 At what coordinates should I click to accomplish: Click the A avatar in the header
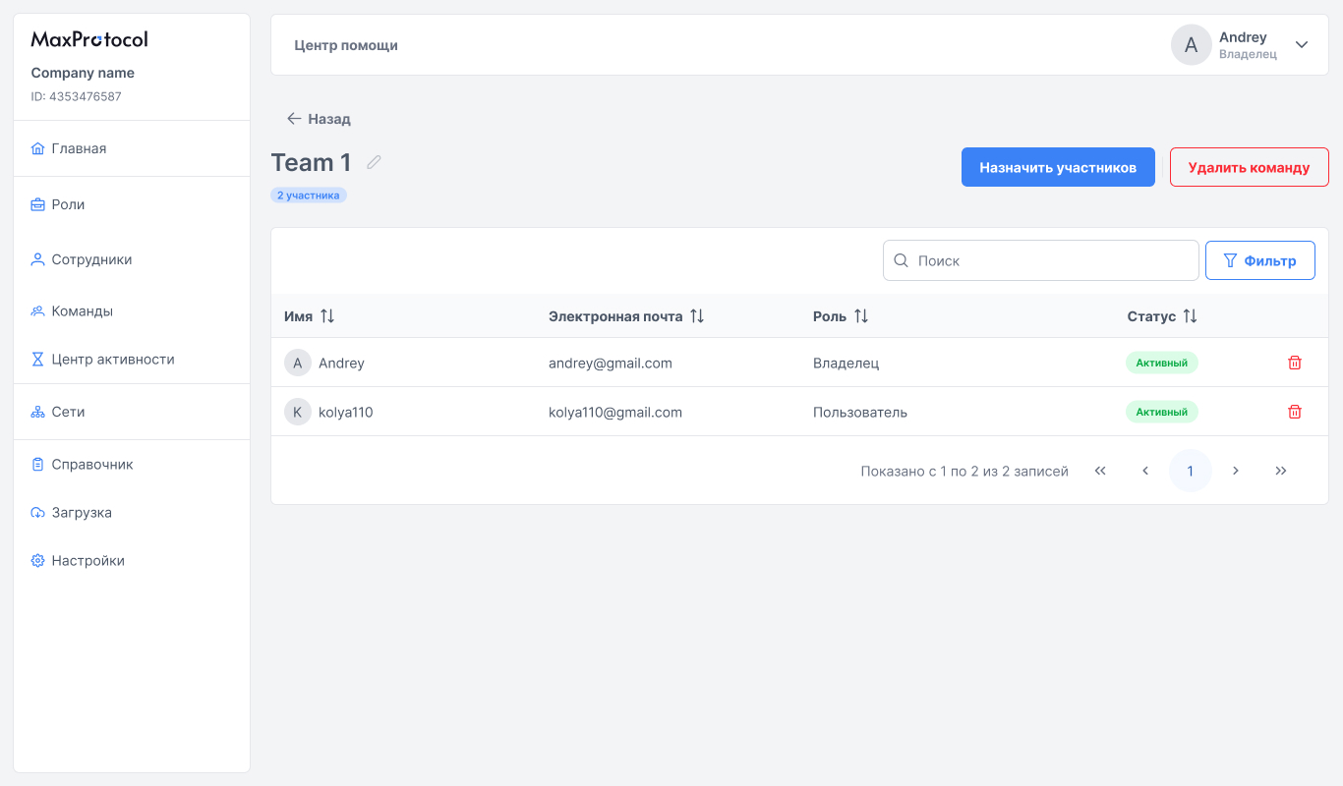point(1192,44)
